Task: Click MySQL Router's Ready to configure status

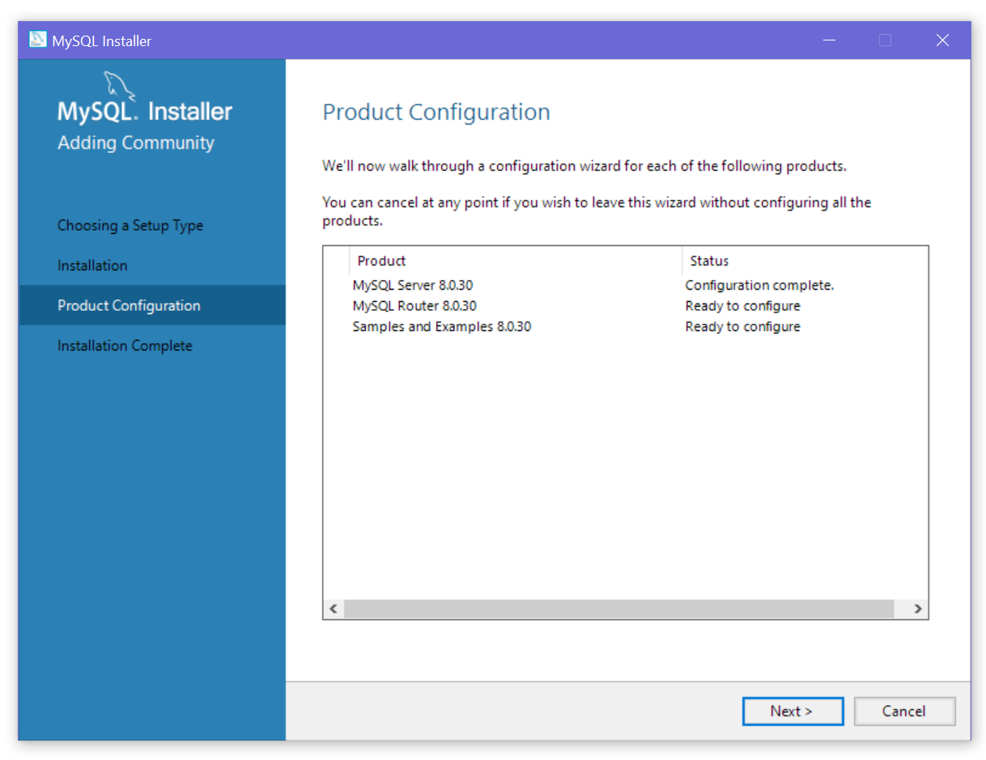Action: pyautogui.click(x=742, y=306)
